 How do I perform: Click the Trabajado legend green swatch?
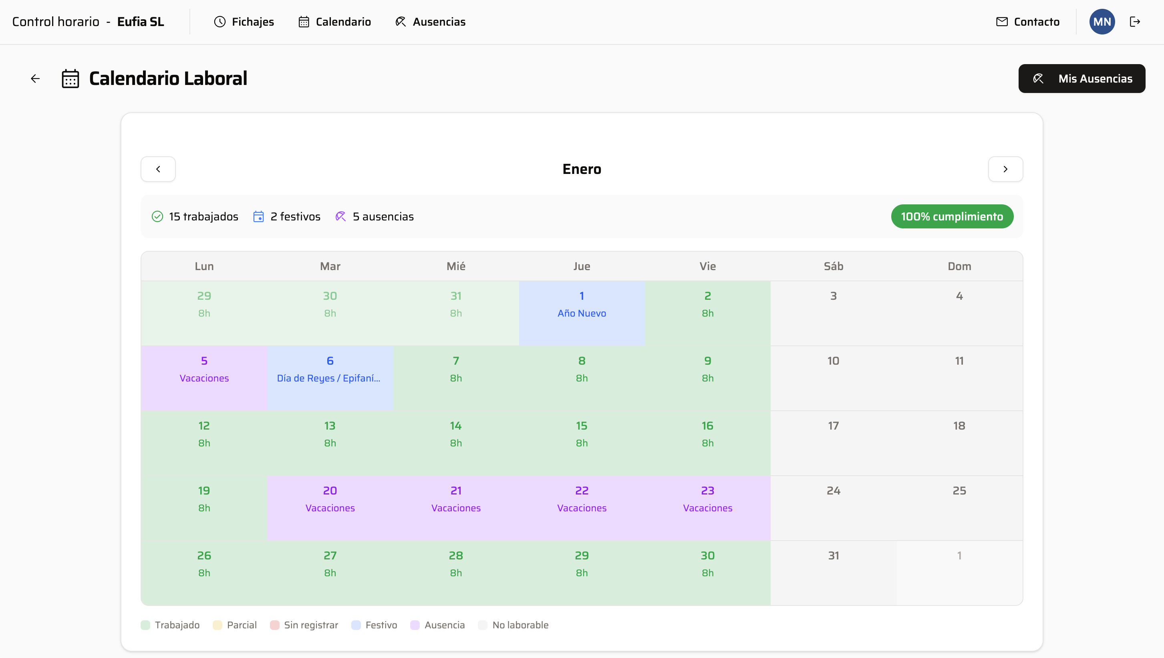145,625
